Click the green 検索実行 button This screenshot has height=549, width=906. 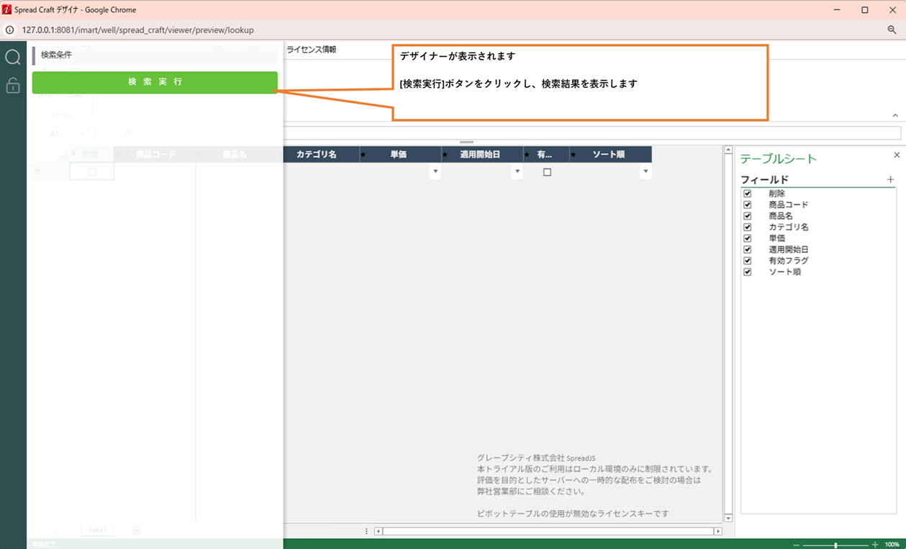click(x=155, y=83)
